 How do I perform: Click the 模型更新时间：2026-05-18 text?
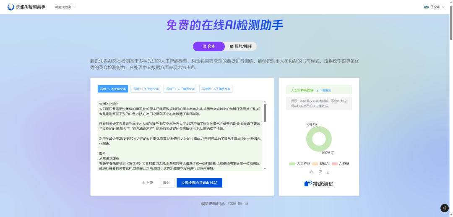pyautogui.click(x=225, y=204)
